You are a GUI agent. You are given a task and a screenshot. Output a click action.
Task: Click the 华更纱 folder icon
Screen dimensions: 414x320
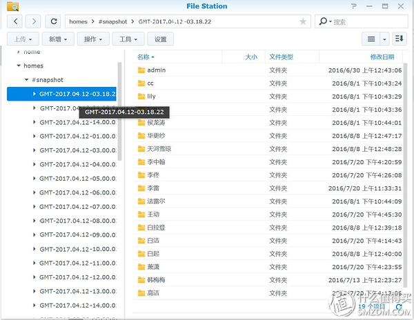[141, 136]
